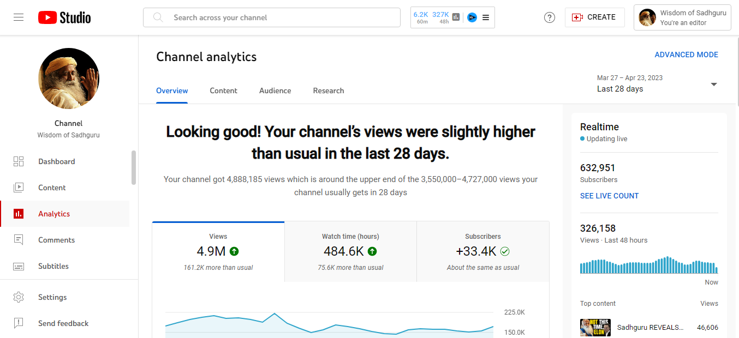Click the blue round extension icon
The width and height of the screenshot is (739, 338).
coord(472,17)
